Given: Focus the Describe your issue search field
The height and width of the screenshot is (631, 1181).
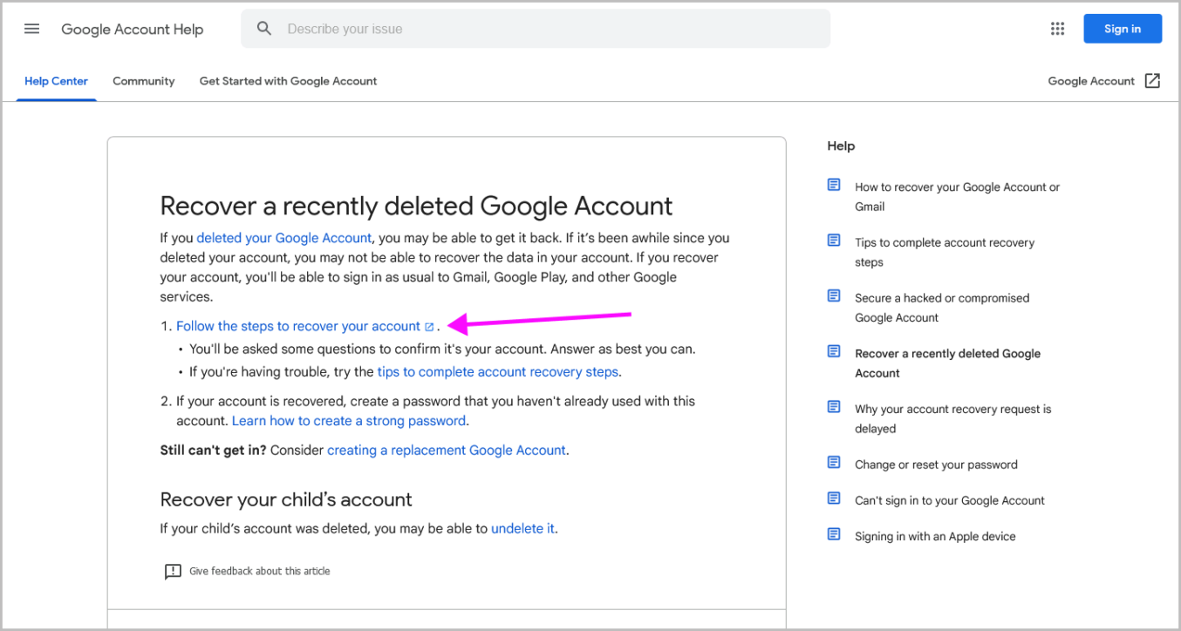Looking at the screenshot, I should point(536,29).
